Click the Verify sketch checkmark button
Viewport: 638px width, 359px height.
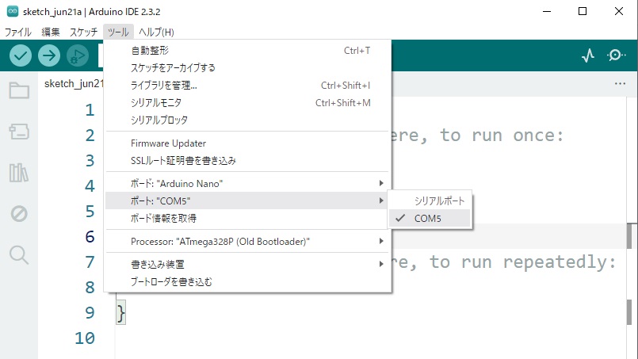click(x=21, y=55)
